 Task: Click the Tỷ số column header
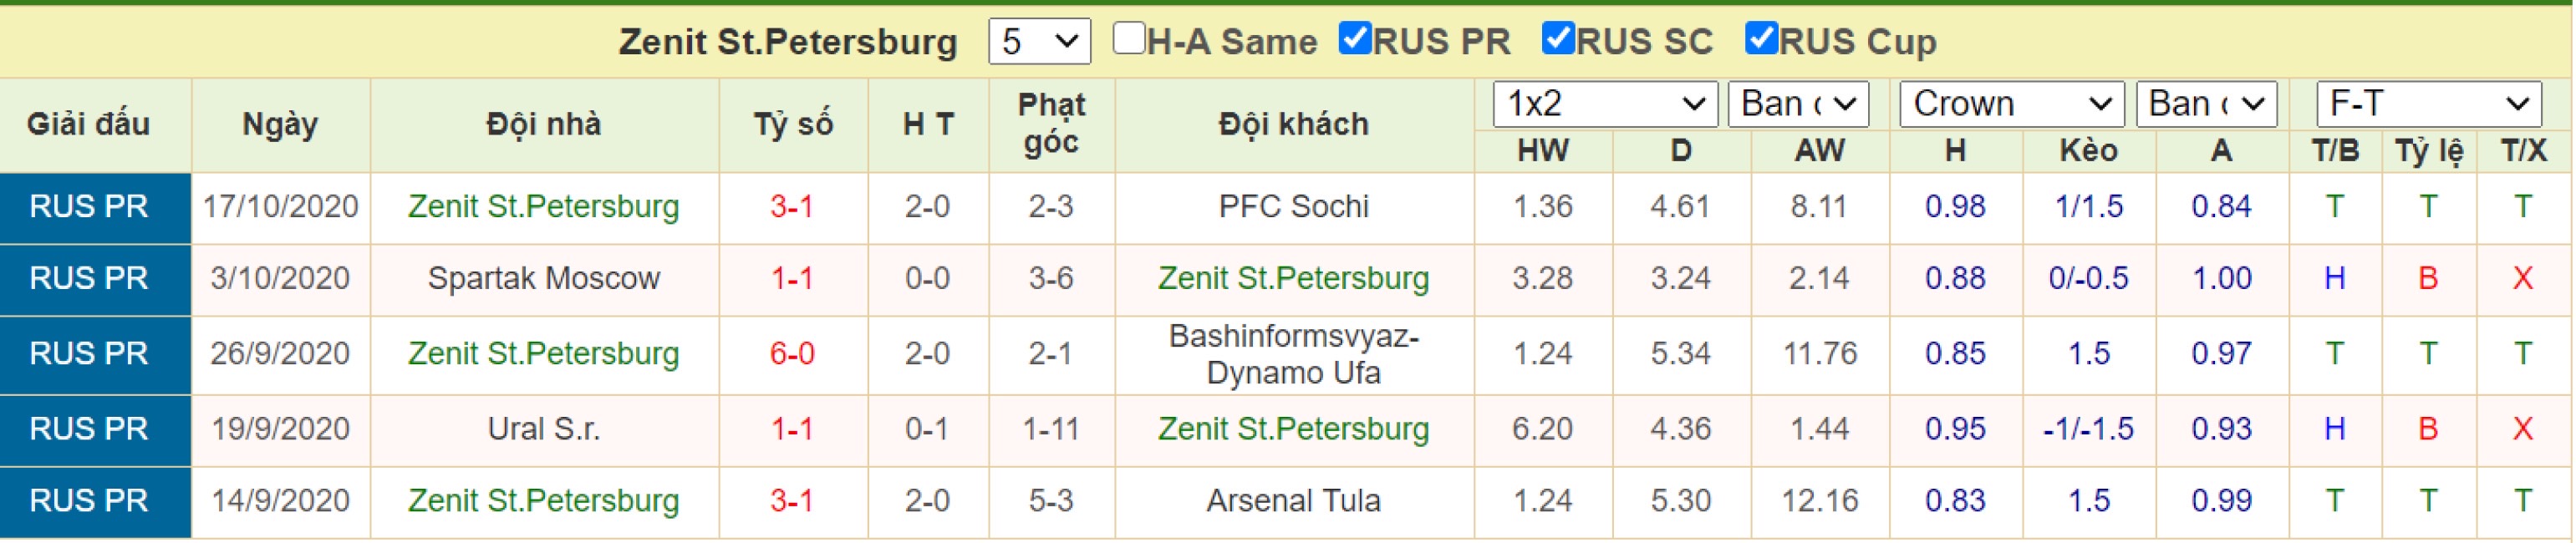(793, 124)
